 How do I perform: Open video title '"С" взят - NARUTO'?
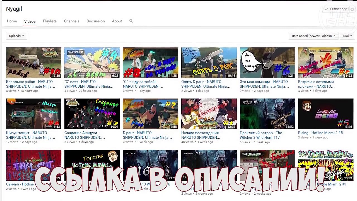(x=89, y=84)
